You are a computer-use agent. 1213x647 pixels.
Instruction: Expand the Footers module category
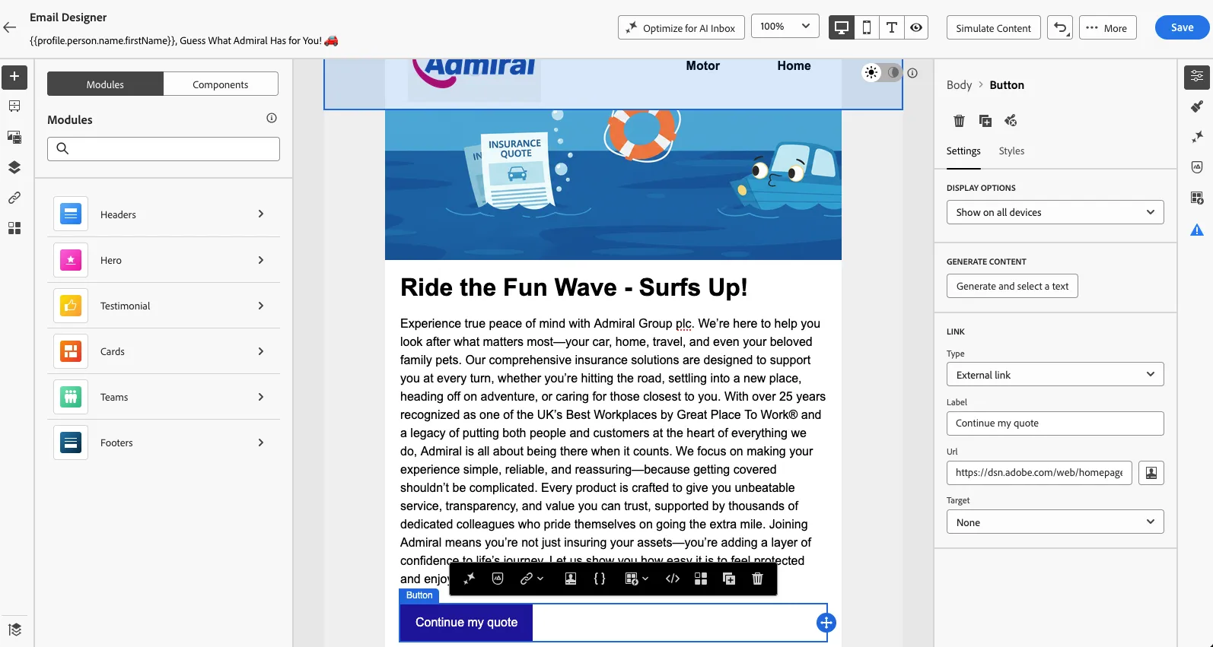164,442
